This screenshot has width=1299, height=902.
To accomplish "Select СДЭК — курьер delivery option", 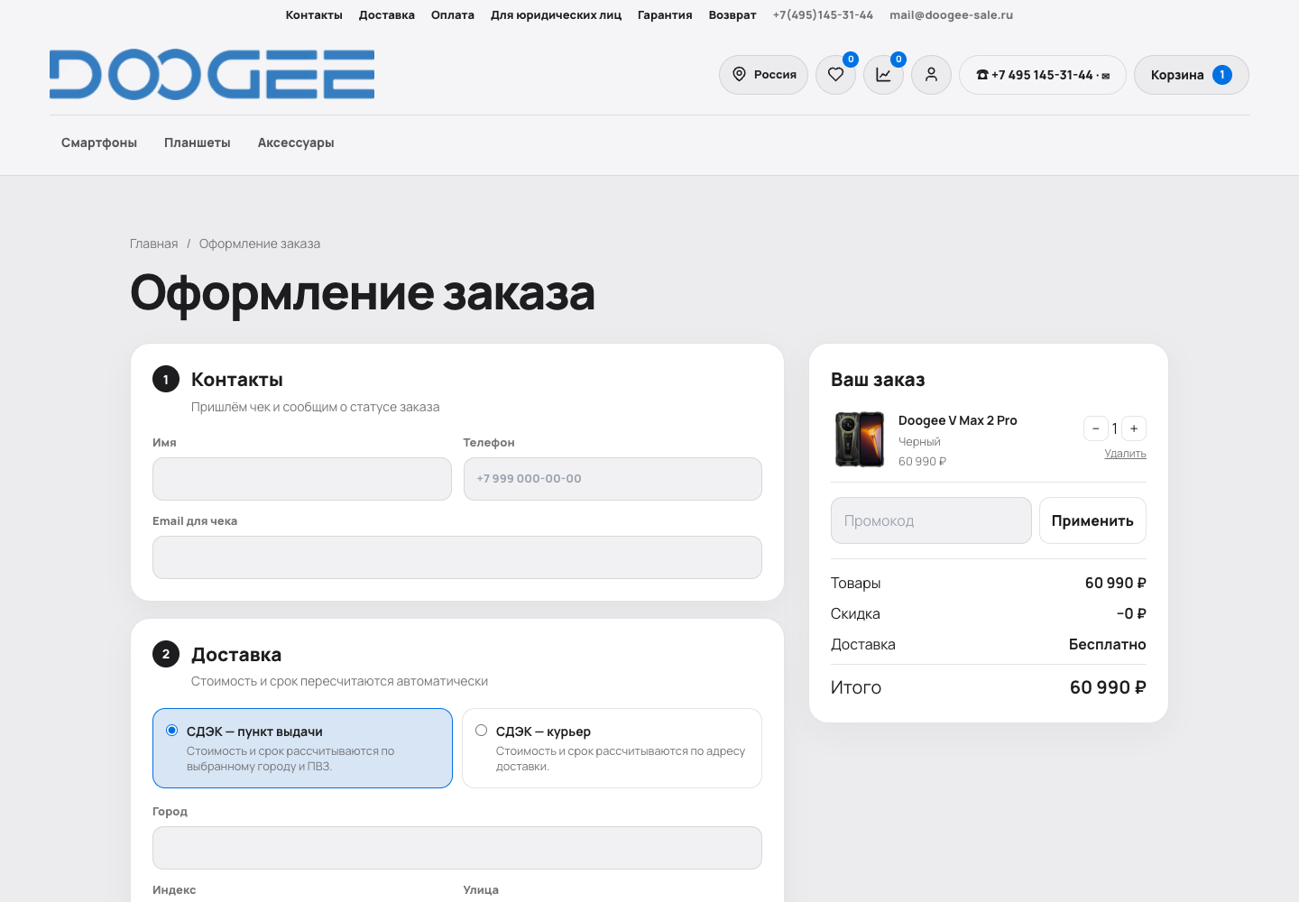I will tap(612, 748).
